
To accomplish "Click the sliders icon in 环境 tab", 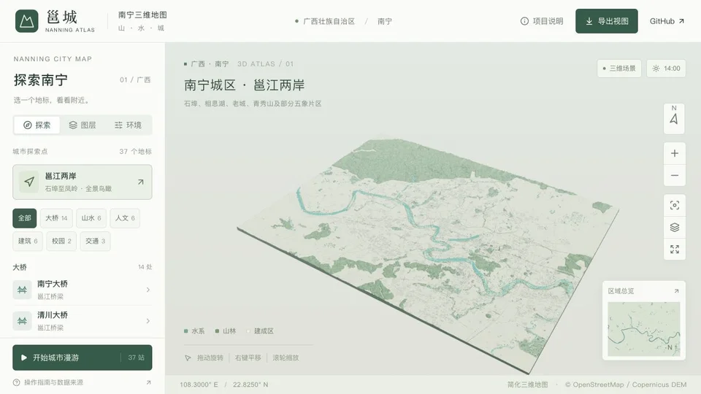I will click(118, 125).
